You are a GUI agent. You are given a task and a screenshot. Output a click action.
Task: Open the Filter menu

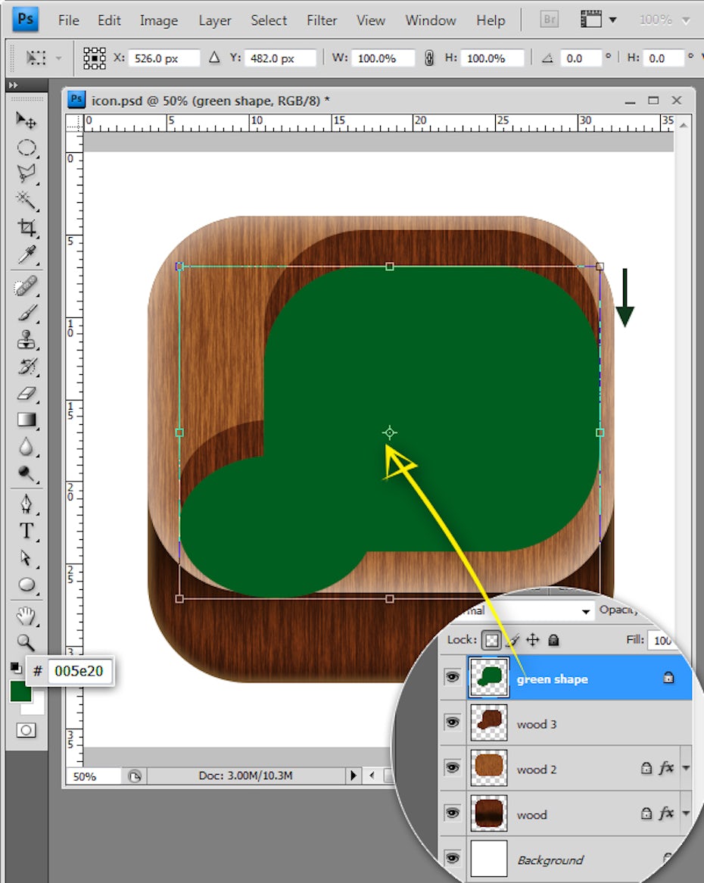[322, 20]
